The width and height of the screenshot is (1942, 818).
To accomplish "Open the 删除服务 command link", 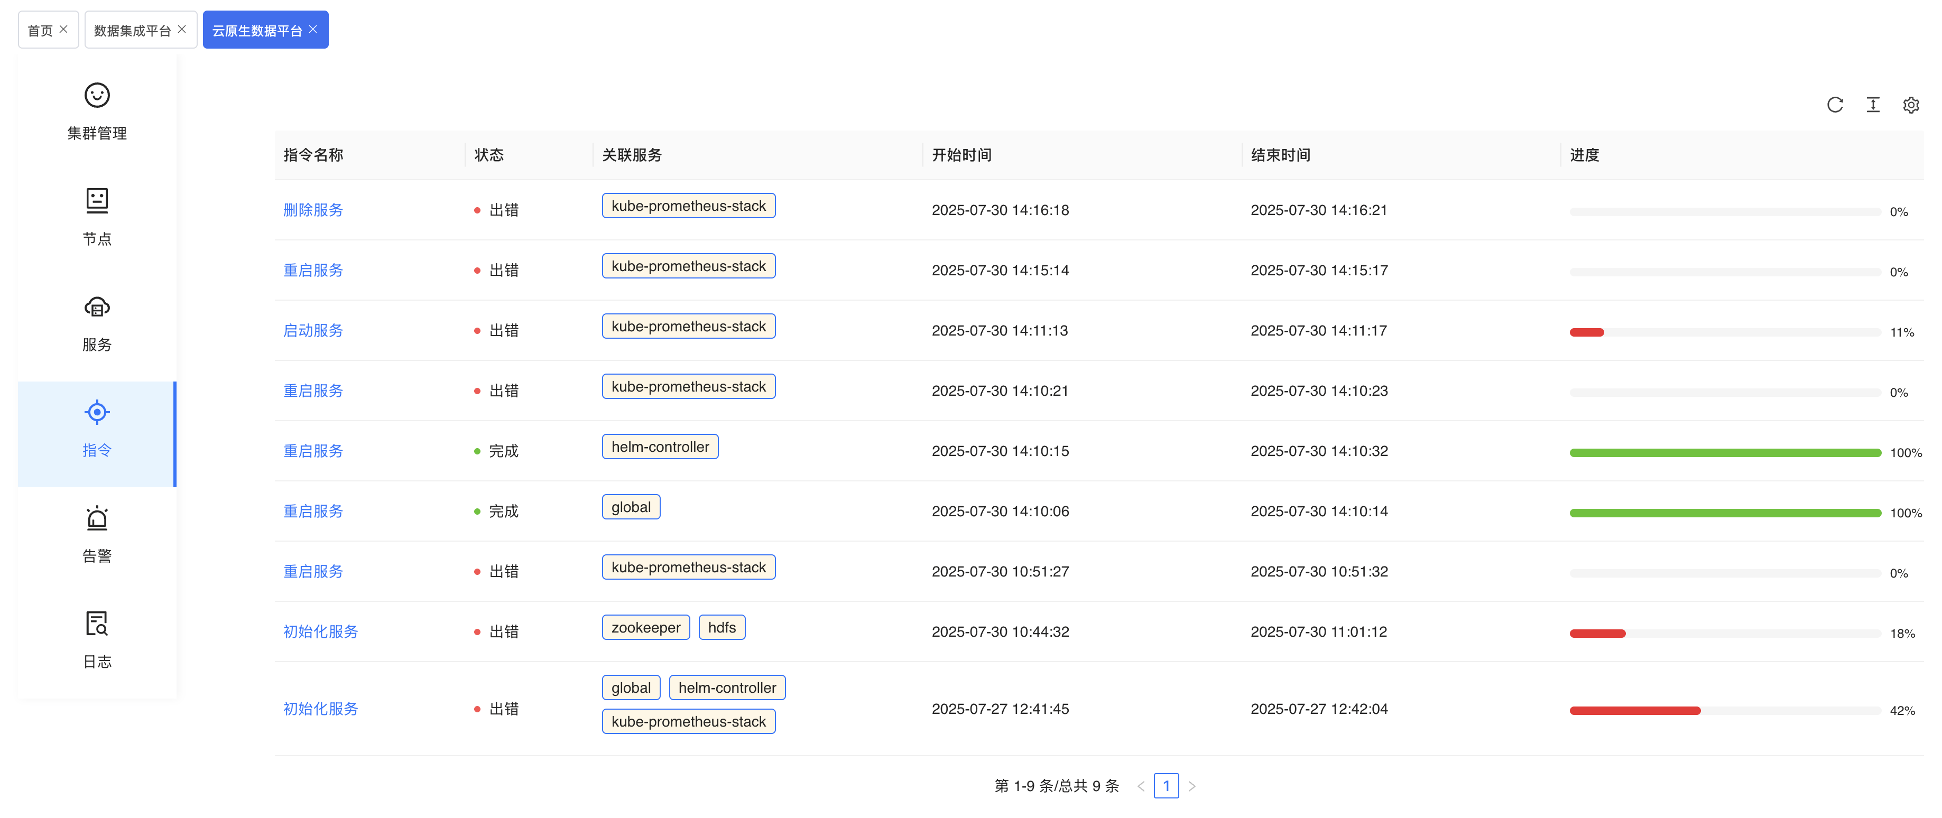I will [313, 210].
